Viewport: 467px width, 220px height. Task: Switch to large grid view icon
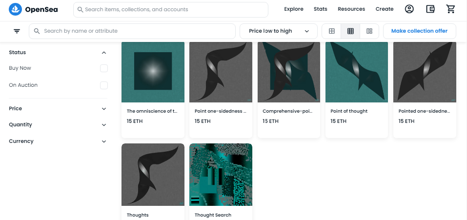331,31
